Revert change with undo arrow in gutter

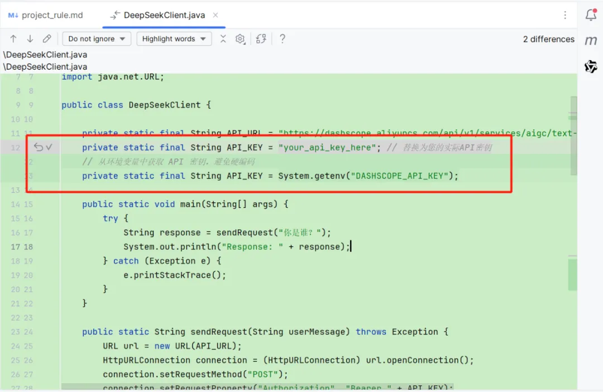click(x=38, y=147)
